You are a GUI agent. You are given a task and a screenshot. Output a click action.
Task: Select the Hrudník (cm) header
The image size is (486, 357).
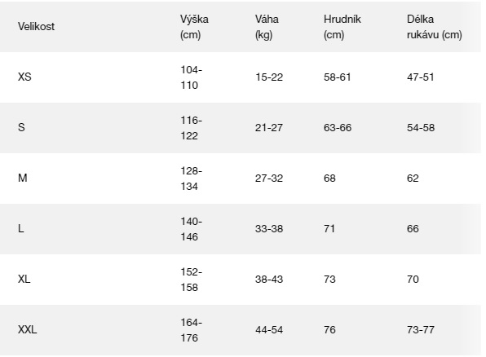point(342,27)
